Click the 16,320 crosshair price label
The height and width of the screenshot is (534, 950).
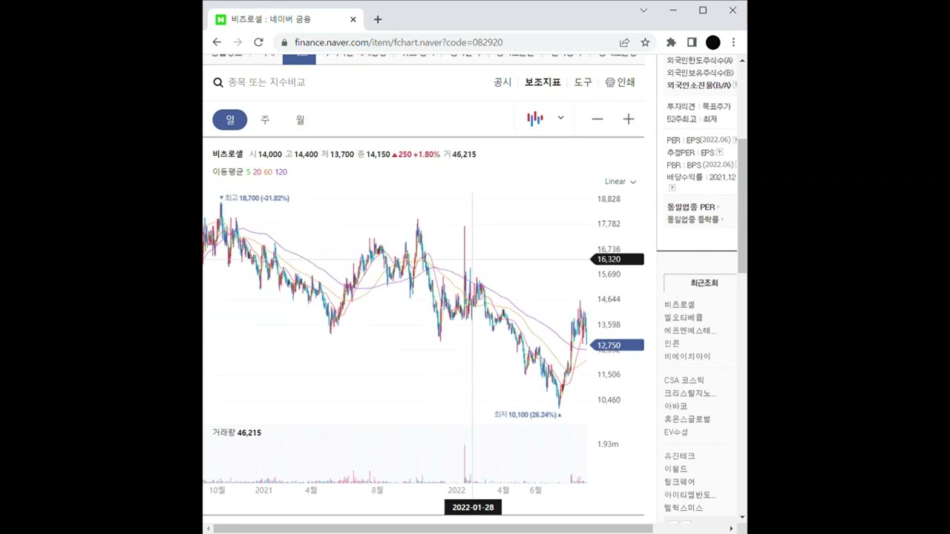pos(617,260)
